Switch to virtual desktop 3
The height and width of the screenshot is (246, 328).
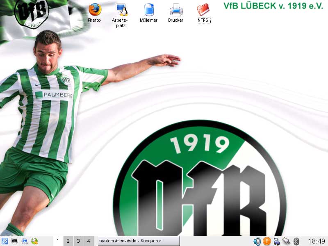coord(78,241)
